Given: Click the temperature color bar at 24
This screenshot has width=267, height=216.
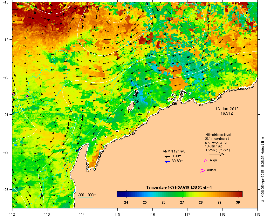Looking at the screenshot, I should pos(126,194).
